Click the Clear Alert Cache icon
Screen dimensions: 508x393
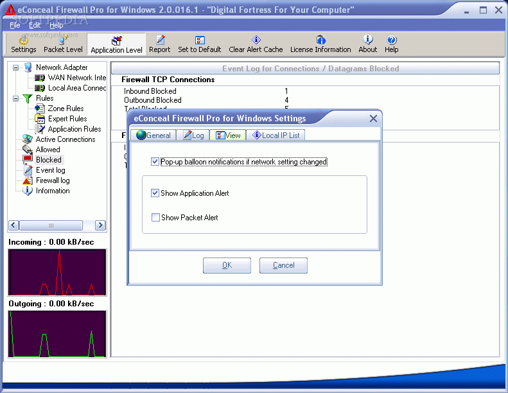[x=256, y=40]
